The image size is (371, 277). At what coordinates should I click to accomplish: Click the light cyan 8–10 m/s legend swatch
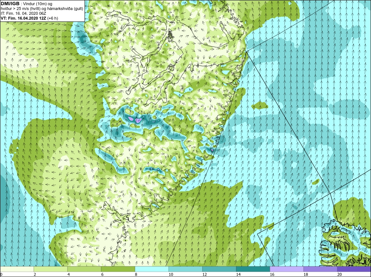click(152, 269)
